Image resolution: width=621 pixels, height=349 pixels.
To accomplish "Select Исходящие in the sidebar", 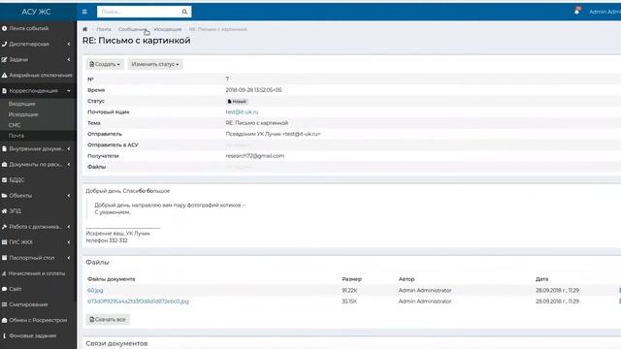I will pos(23,114).
